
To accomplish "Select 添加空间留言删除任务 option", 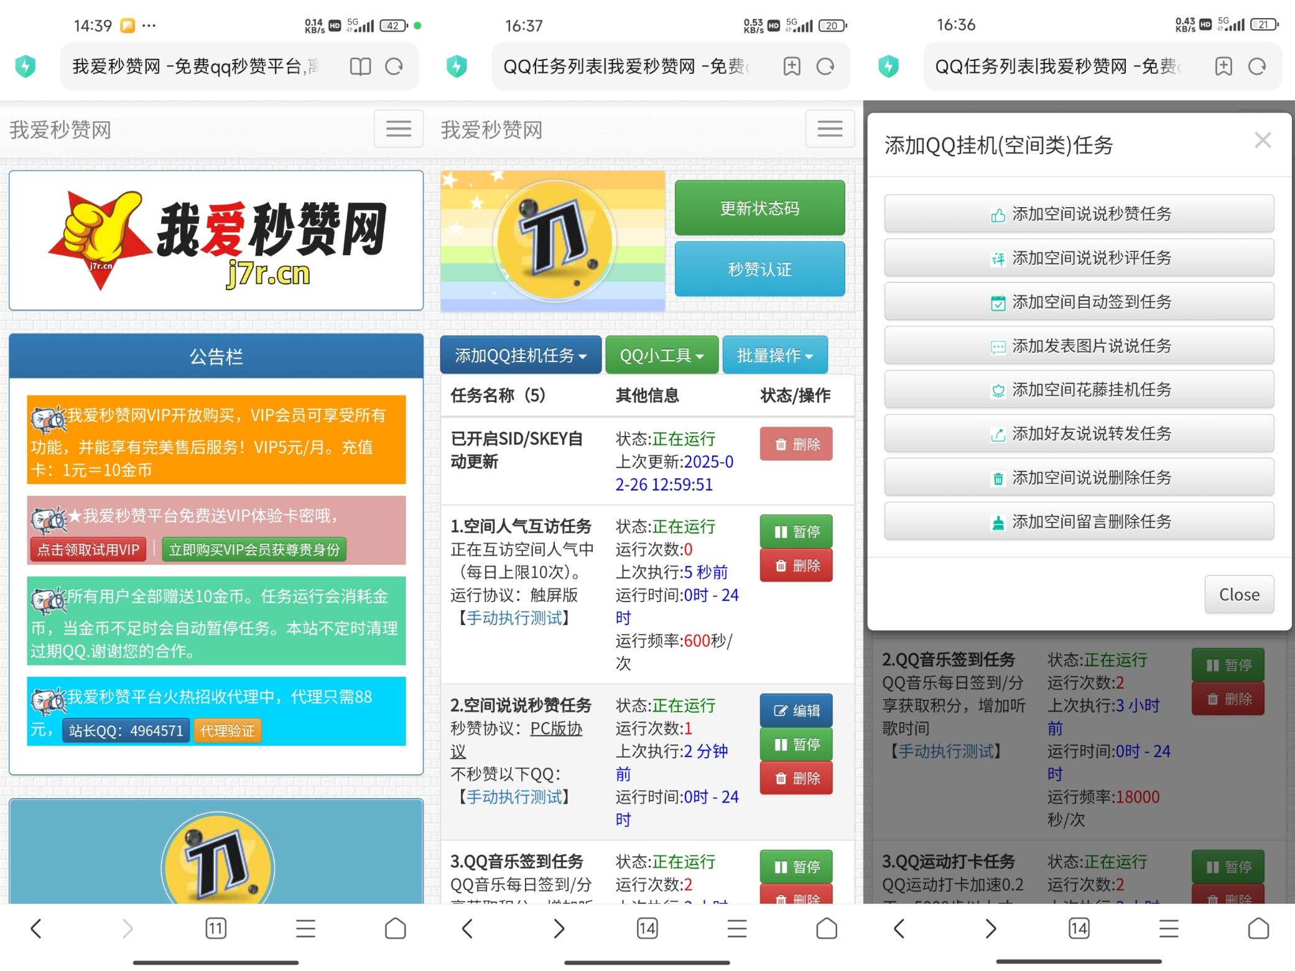I will click(x=1079, y=521).
